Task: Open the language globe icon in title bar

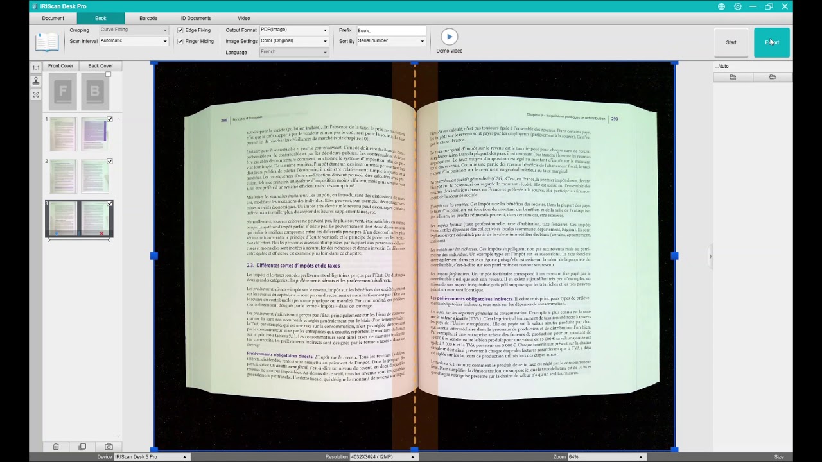Action: pos(722,6)
